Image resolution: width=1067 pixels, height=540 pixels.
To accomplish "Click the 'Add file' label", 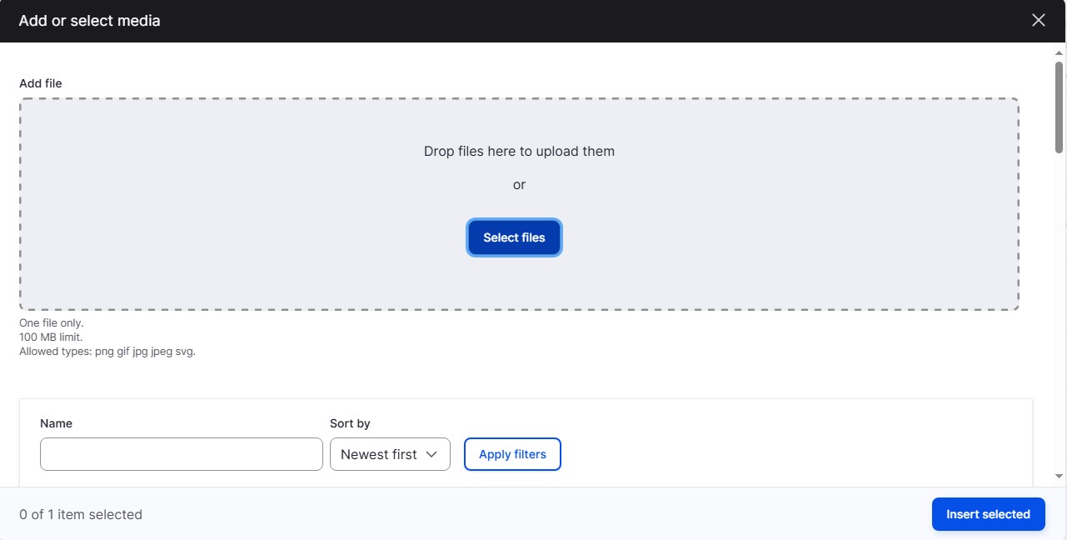I will (41, 83).
